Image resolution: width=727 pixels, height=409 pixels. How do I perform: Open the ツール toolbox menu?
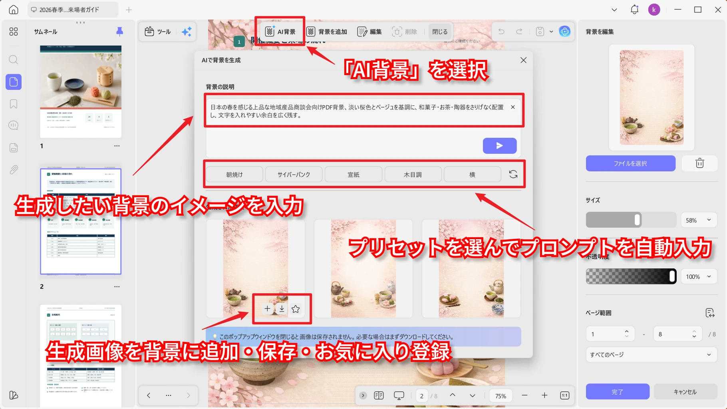tap(157, 32)
